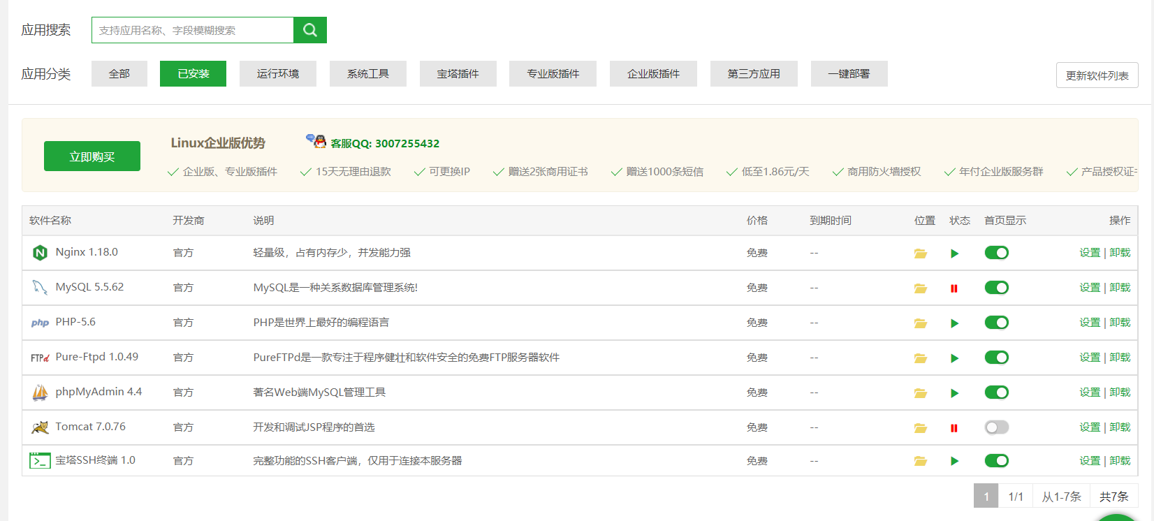Open the Pure-Ftpd folder icon
The width and height of the screenshot is (1154, 521).
tap(921, 358)
